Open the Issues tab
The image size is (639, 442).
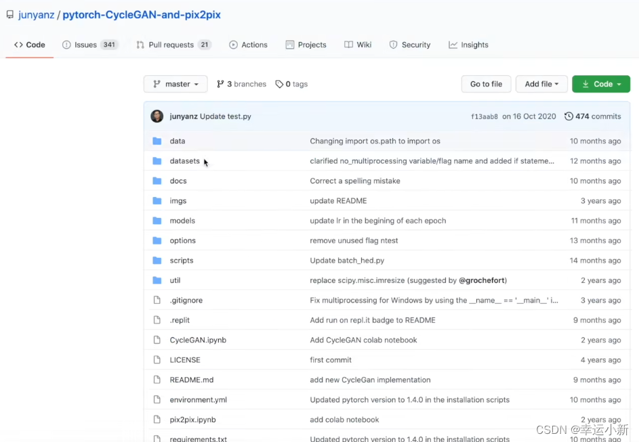point(89,45)
